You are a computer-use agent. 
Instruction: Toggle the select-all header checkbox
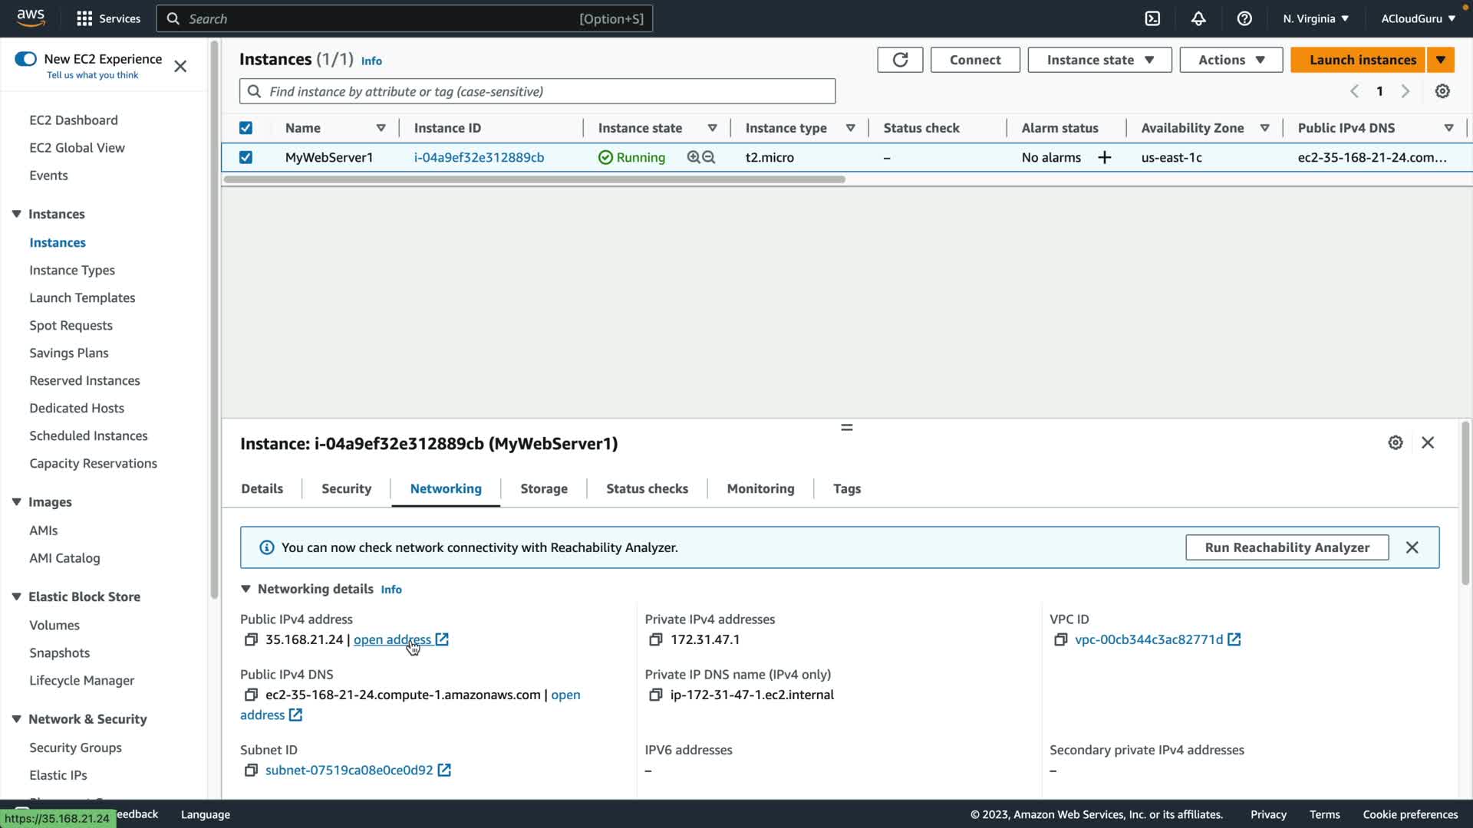(x=245, y=128)
